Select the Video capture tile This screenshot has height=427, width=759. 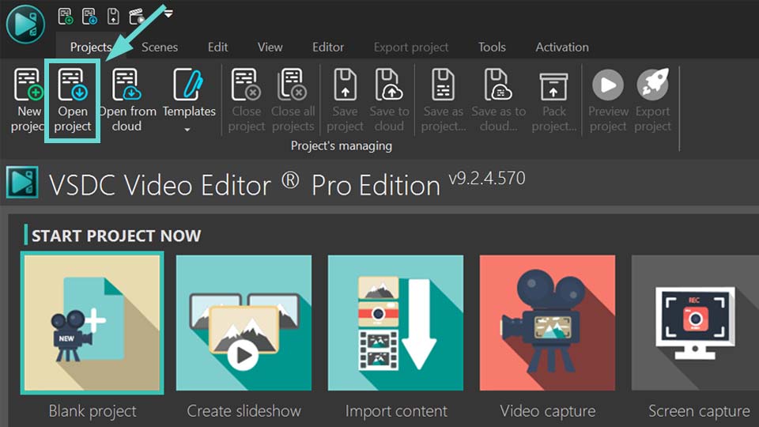547,323
